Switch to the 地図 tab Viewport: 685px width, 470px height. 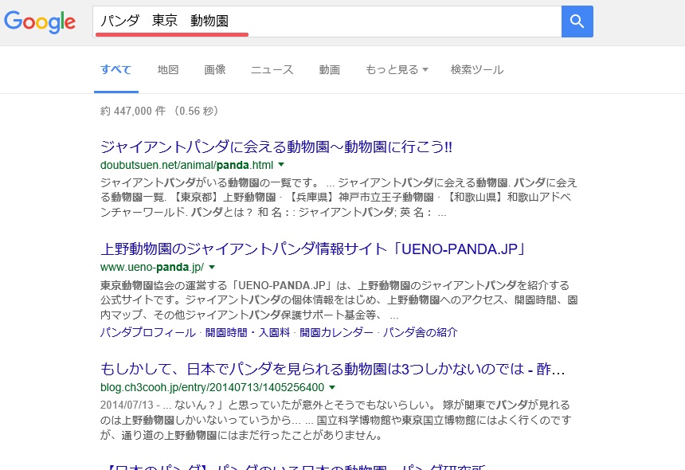point(168,70)
